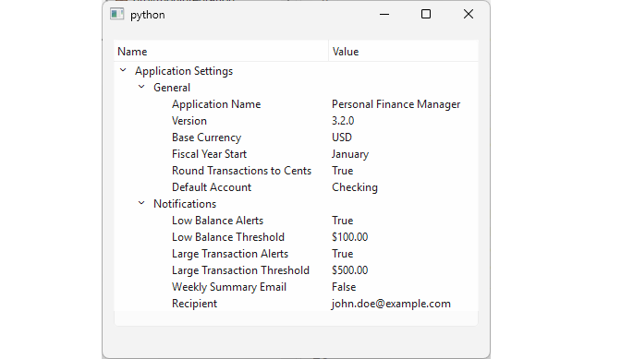Minimize the python window

(384, 14)
